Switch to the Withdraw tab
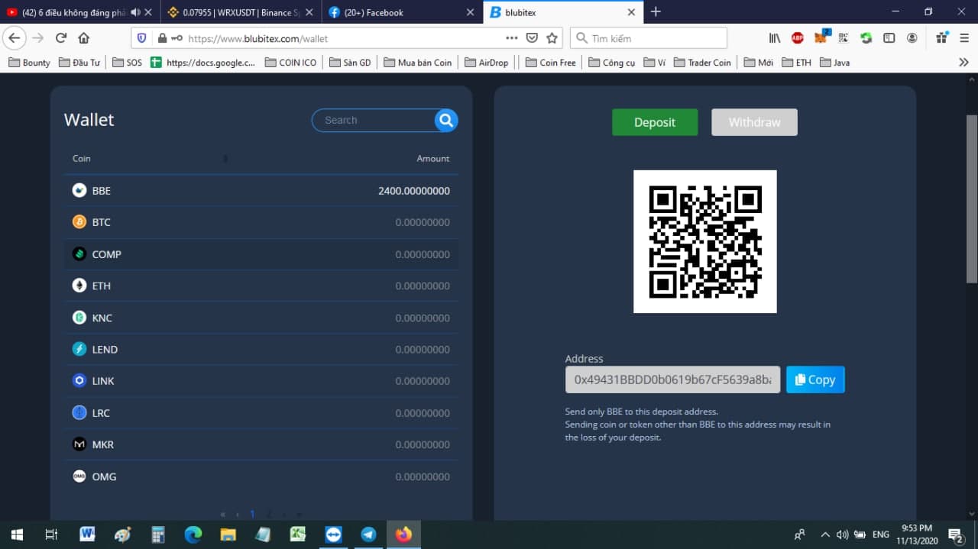Screen dimensions: 978x549 pos(754,122)
